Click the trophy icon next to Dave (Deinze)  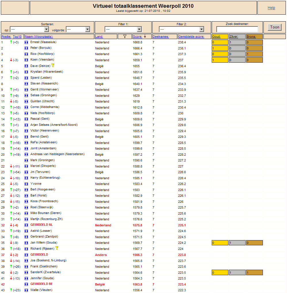pos(53,65)
